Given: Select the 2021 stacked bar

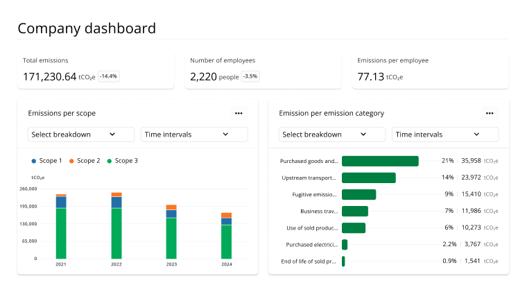Looking at the screenshot, I should [61, 227].
